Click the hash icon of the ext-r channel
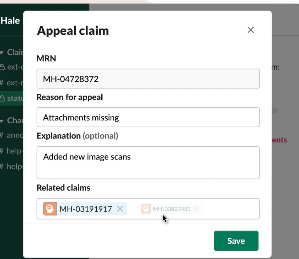This screenshot has height=259, width=299. 2,83
